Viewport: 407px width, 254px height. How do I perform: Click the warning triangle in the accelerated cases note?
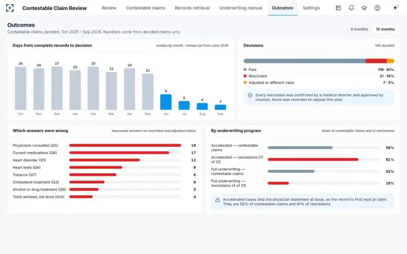point(217,200)
